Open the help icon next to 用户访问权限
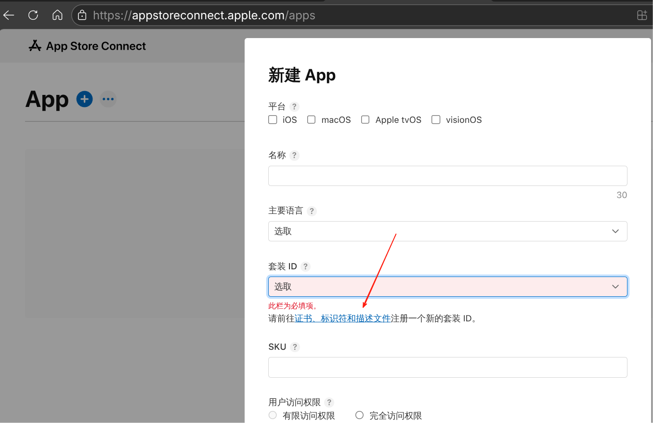The width and height of the screenshot is (653, 423). click(x=329, y=402)
